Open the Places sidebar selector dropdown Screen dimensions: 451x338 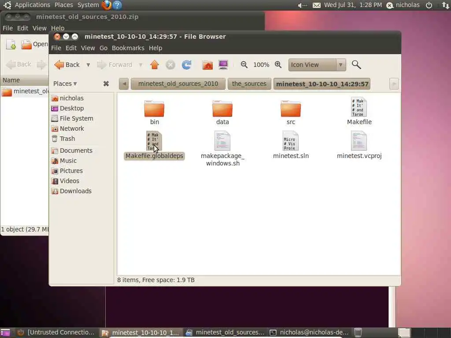tap(65, 84)
